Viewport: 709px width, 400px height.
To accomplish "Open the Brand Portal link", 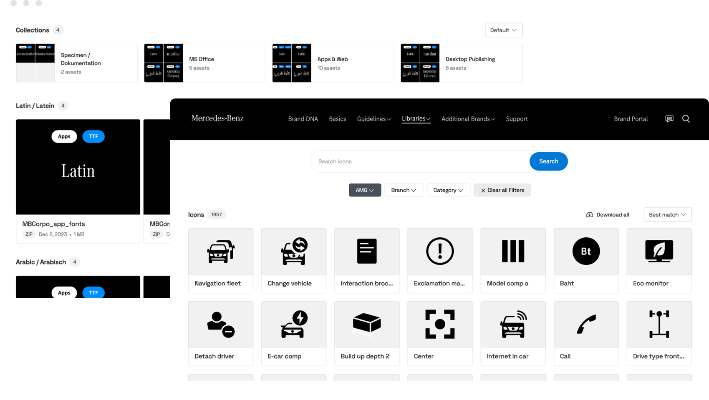I will click(631, 119).
